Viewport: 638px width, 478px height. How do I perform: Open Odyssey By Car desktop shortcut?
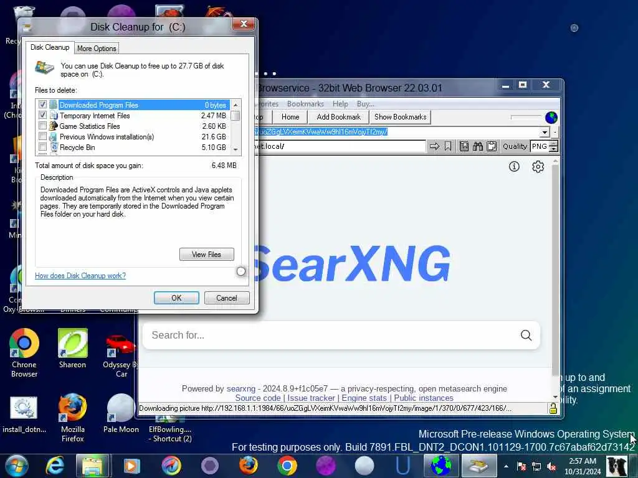tap(120, 354)
